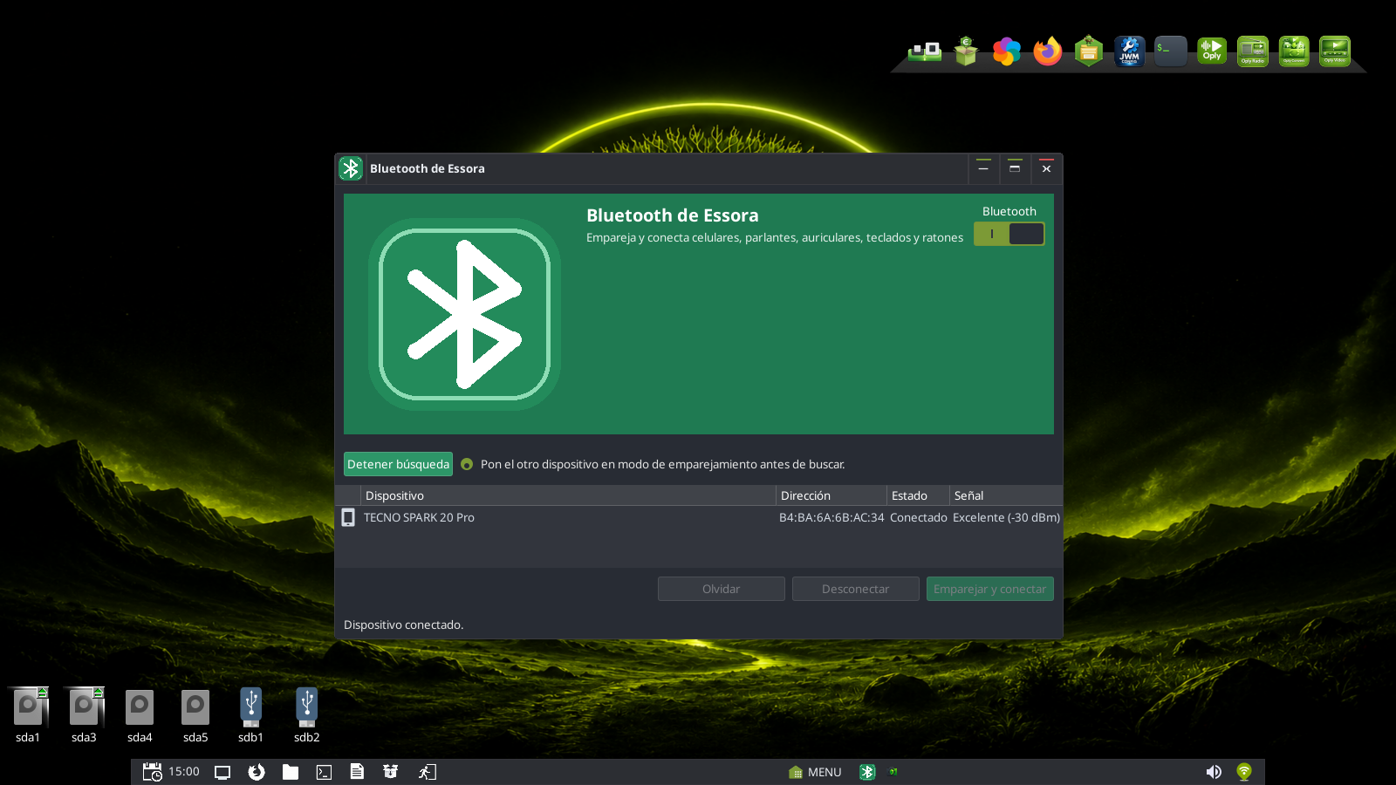Click the show desktop monitor icon in the taskbar

tap(222, 772)
